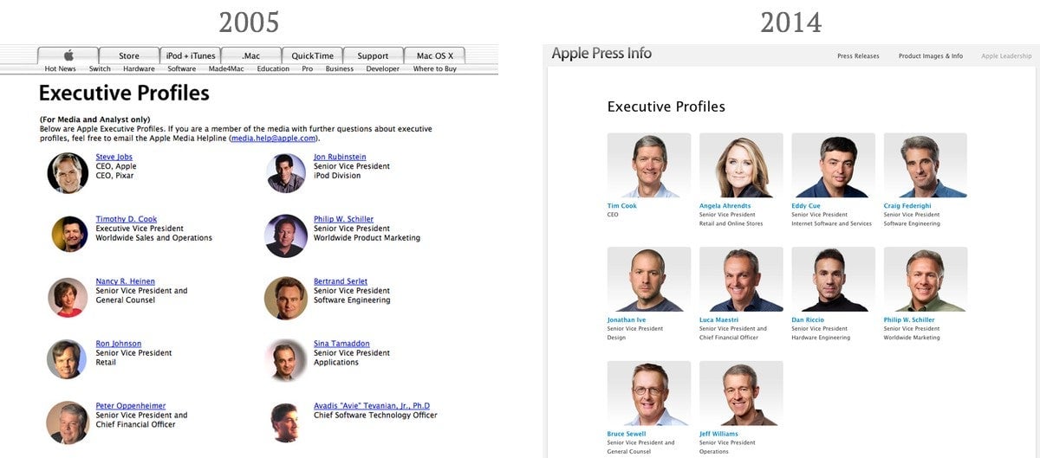Open Product Images & Info link
Image resolution: width=1040 pixels, height=458 pixels.
click(931, 56)
